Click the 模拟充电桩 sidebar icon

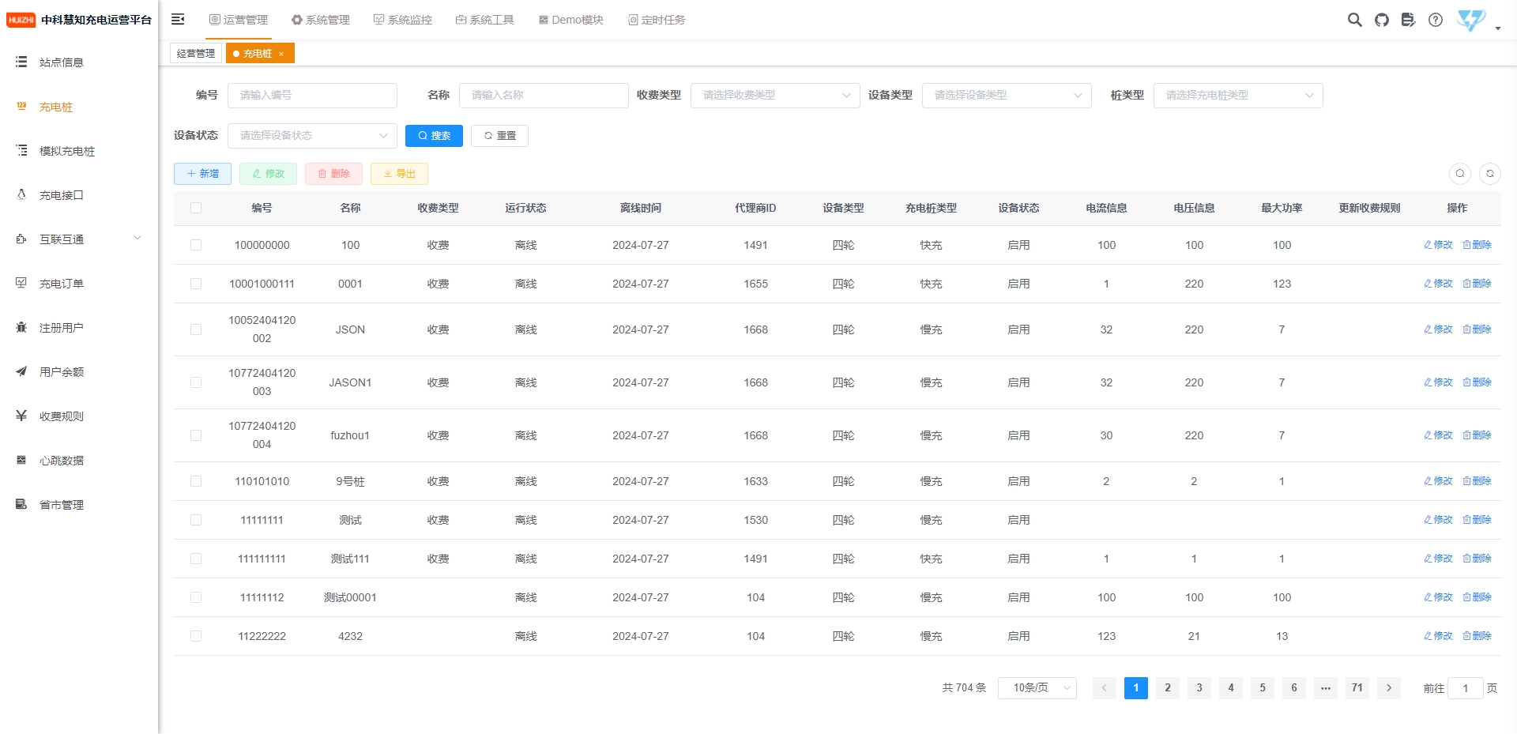[21, 150]
